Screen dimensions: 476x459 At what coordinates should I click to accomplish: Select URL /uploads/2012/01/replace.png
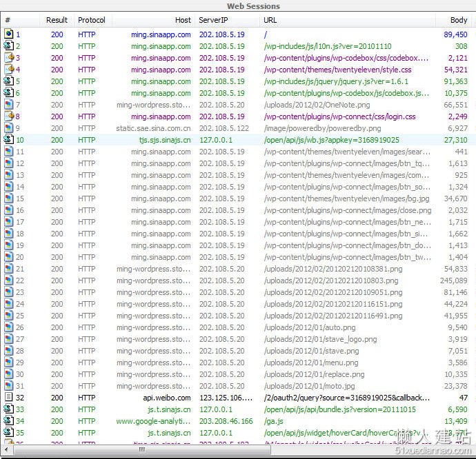pos(314,374)
